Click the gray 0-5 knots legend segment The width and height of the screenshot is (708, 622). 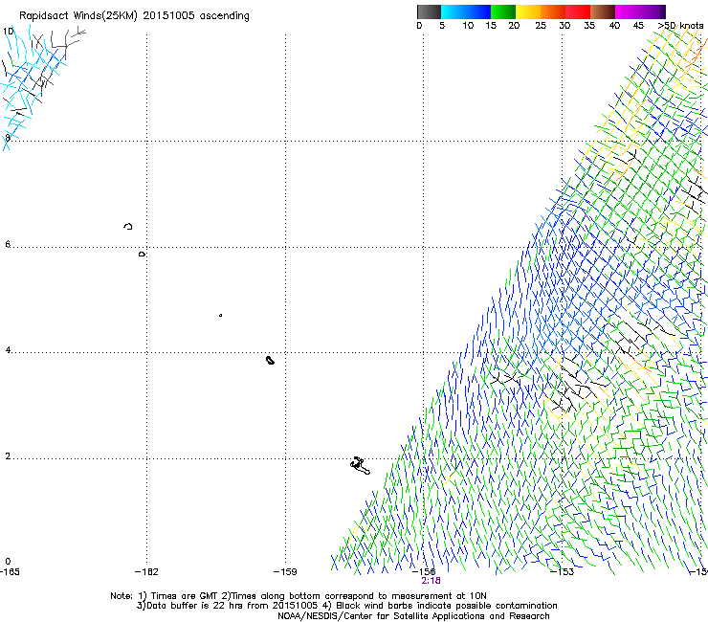[x=429, y=11]
